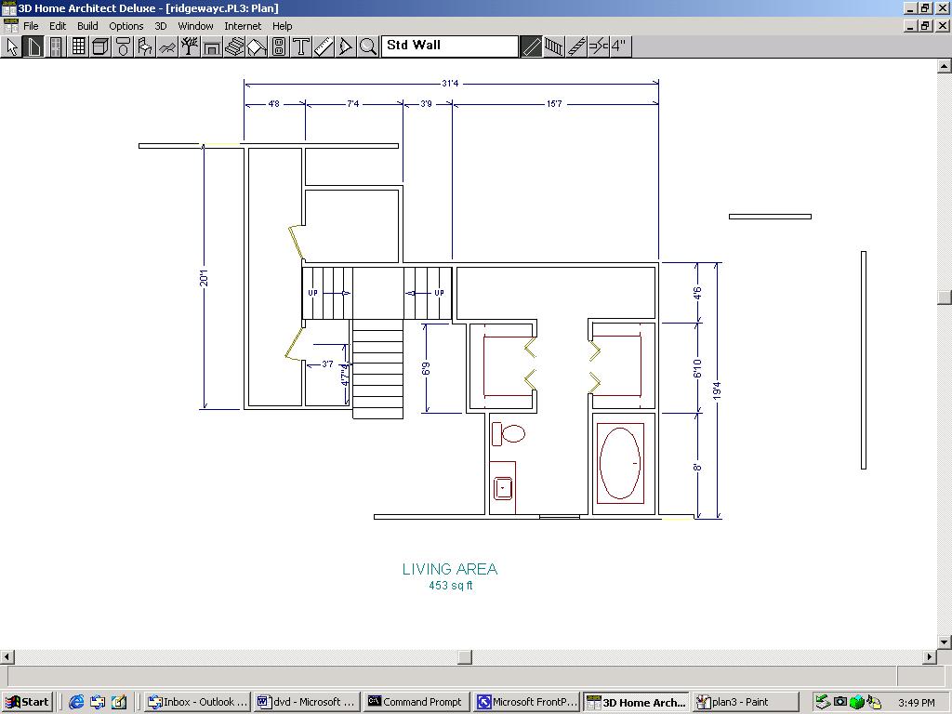The width and height of the screenshot is (952, 714).
Task: Select the Cabinet mode tool
Action: click(x=100, y=46)
